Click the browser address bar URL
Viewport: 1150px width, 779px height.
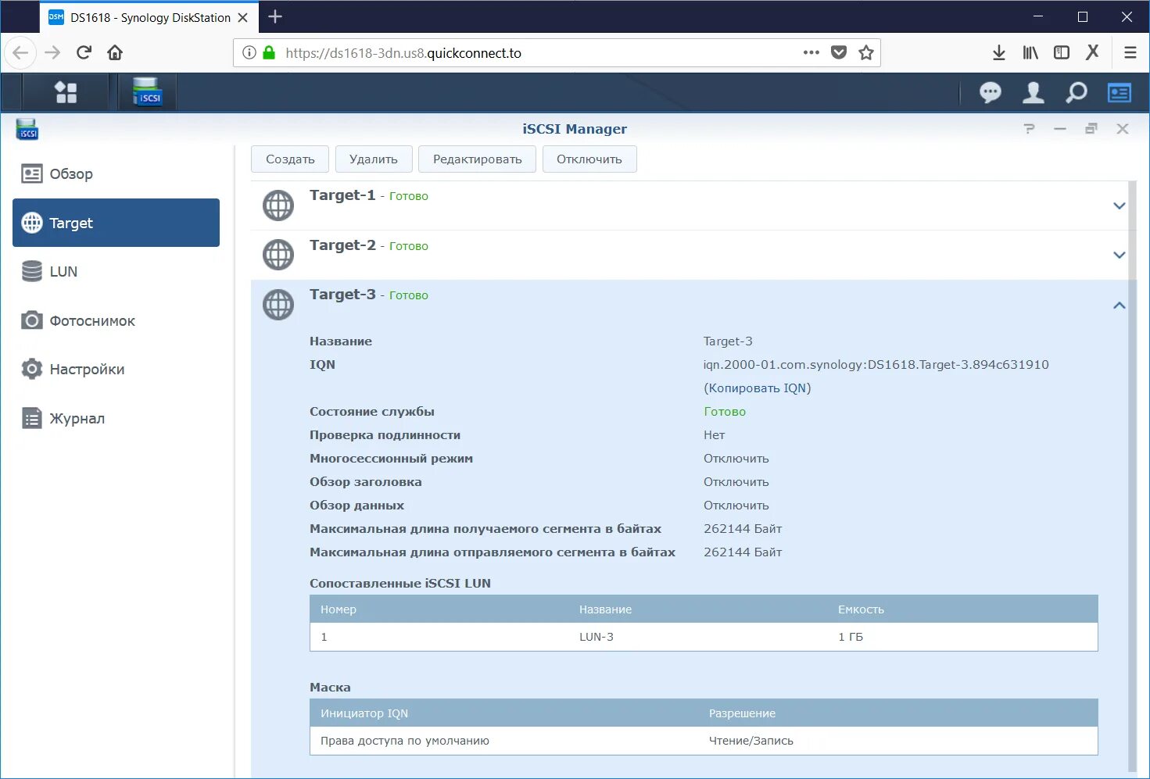(x=403, y=53)
